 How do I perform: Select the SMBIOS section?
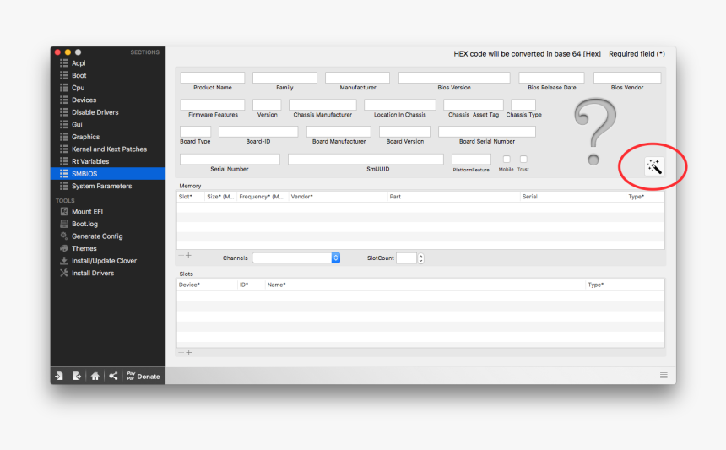coord(108,174)
